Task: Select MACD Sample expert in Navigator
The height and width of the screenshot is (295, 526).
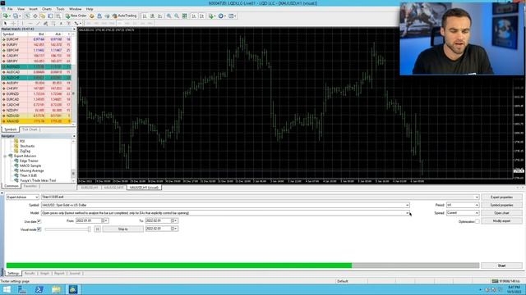Action: tap(30, 166)
